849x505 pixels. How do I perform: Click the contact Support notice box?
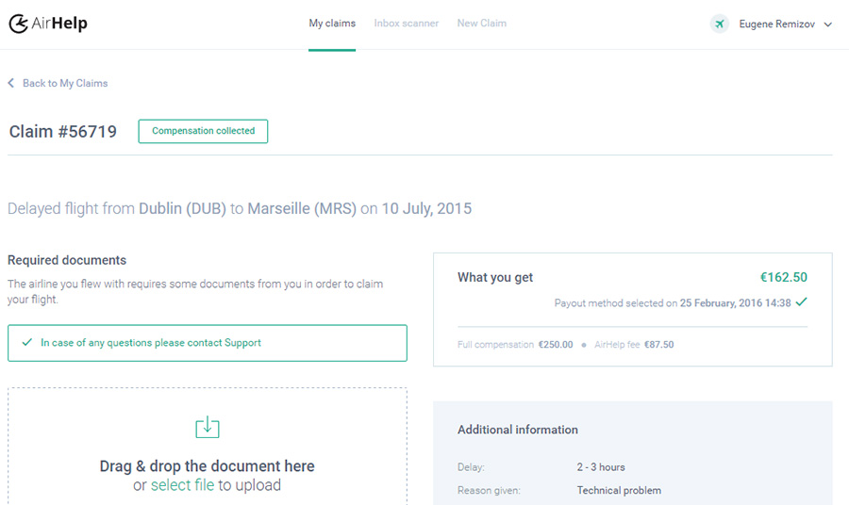[208, 343]
